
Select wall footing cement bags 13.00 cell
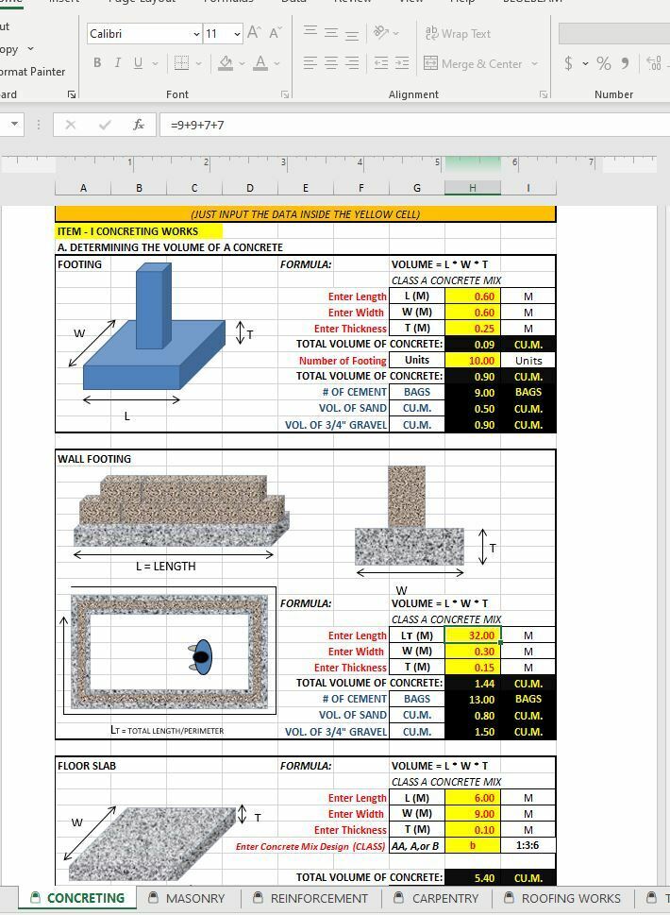(473, 699)
